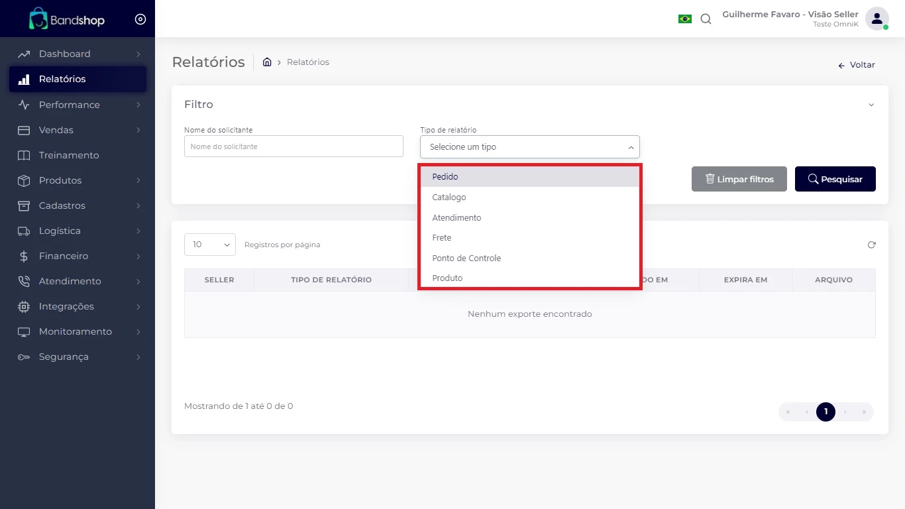Refresh the reports table with reload icon
This screenshot has height=509, width=905.
click(x=871, y=245)
